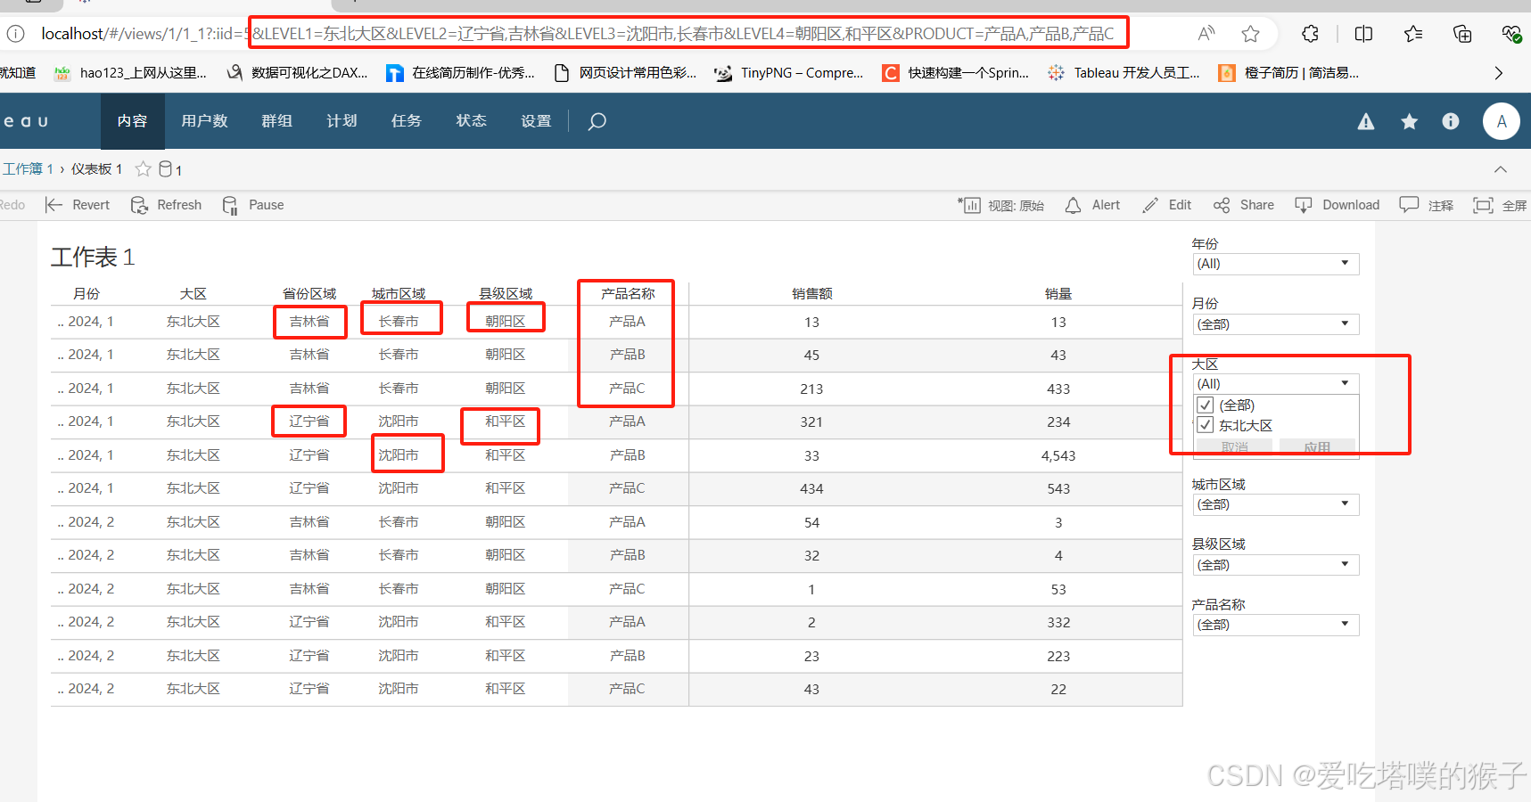Screen dimensions: 1531x802
Task: Click the browser address bar URL
Action: coord(580,34)
